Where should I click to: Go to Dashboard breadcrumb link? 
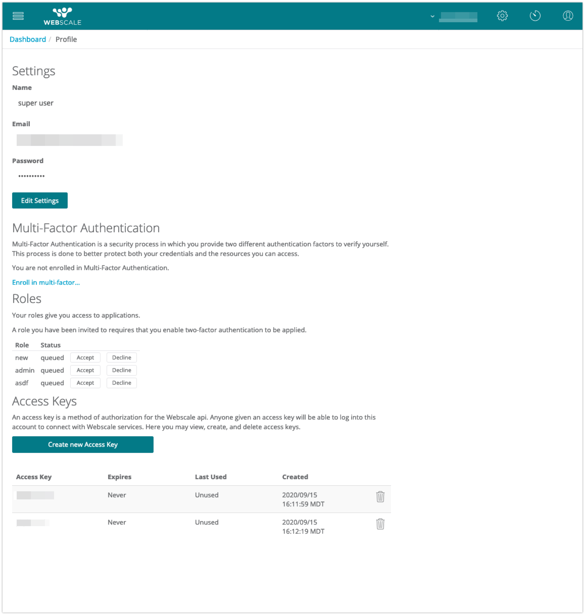point(28,39)
